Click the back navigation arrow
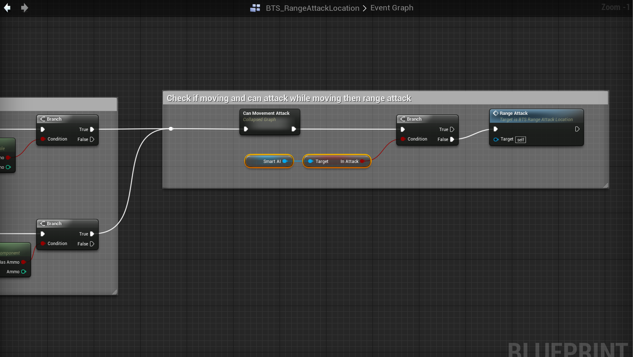The image size is (633, 357). coord(7,8)
